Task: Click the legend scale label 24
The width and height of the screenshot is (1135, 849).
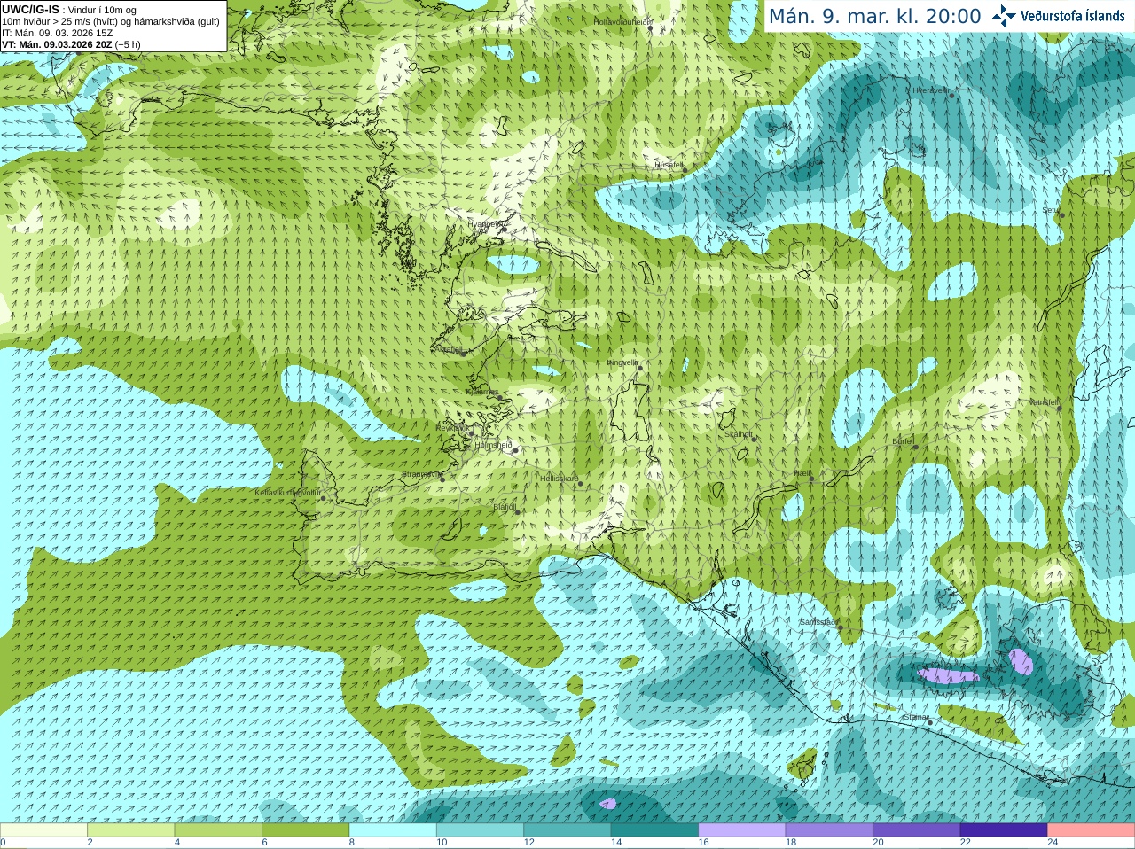Action: pyautogui.click(x=1053, y=843)
